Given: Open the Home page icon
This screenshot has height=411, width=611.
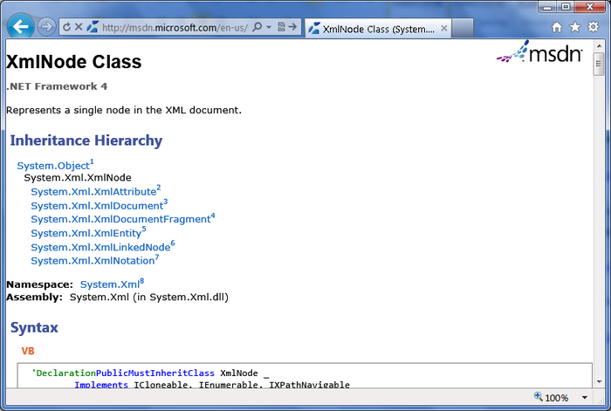Looking at the screenshot, I should [557, 27].
